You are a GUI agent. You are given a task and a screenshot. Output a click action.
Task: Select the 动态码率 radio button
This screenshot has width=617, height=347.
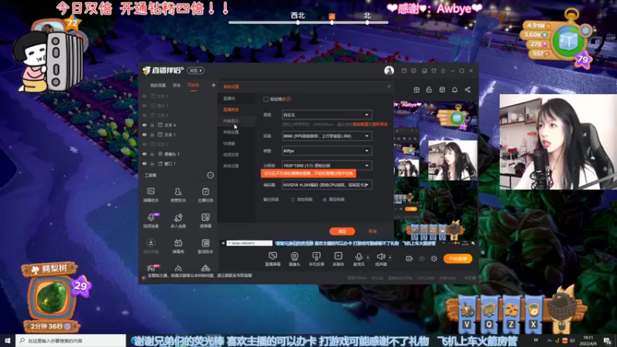pyautogui.click(x=292, y=200)
